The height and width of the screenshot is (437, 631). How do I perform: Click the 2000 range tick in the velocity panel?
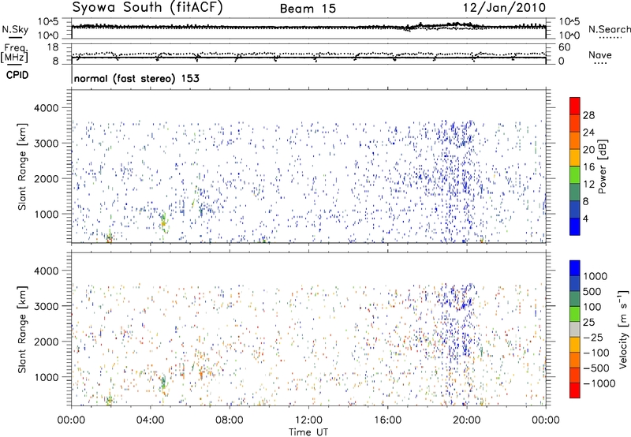point(47,342)
